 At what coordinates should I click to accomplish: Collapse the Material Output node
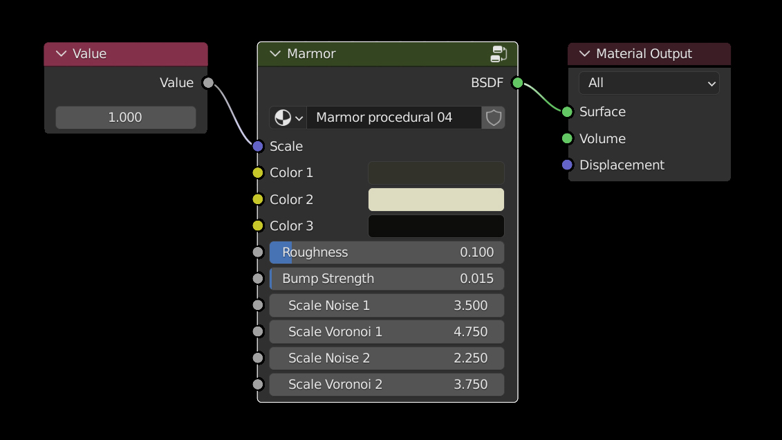coord(585,54)
